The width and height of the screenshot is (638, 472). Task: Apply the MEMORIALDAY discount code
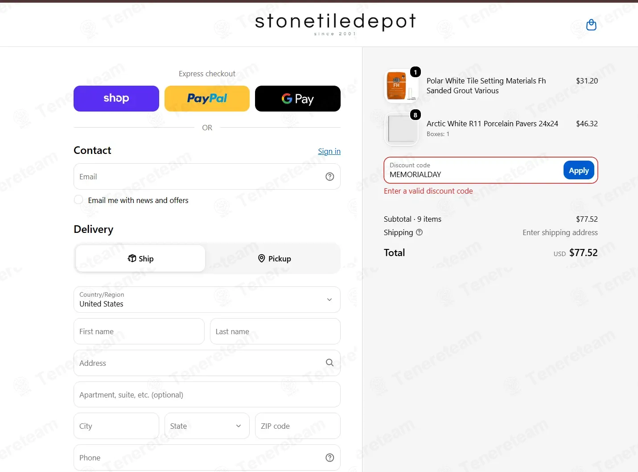[579, 170]
